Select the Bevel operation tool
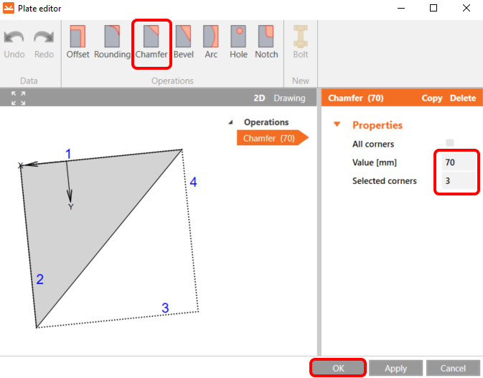This screenshot has height=378, width=483. click(x=183, y=42)
